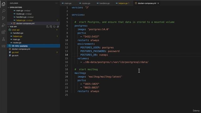Close the docker-compose.yml editor tab
This screenshot has height=113, width=201.
158,3
